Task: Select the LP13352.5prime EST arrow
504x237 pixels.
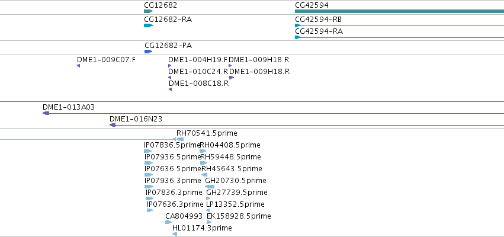Action: click(x=208, y=210)
